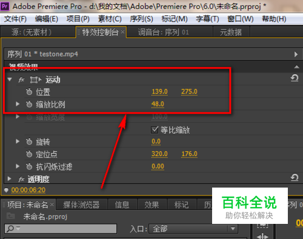The image size is (303, 239).
Task: Click the Premiere Pro app icon in title bar
Action: [x=5, y=7]
